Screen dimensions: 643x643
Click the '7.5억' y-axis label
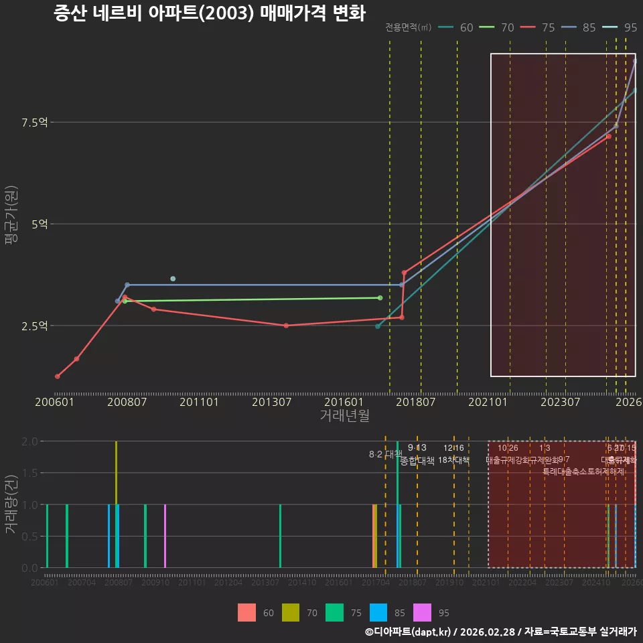(x=34, y=122)
